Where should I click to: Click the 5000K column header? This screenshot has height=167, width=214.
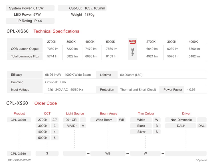tap(110, 42)
